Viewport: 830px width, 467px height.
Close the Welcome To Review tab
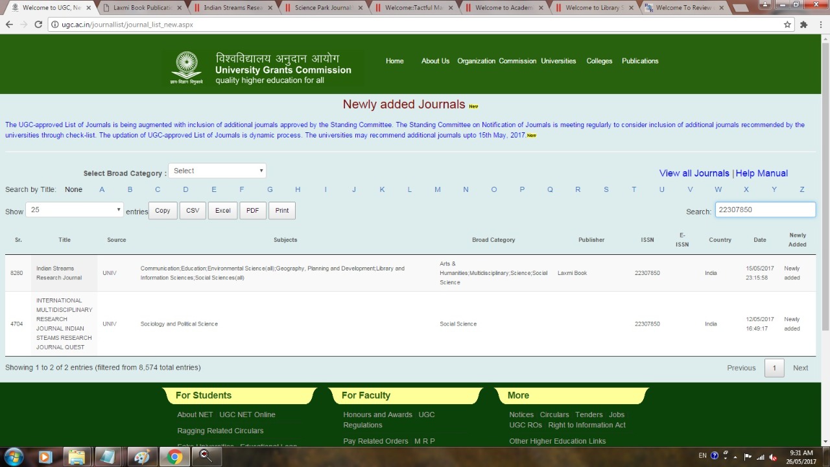721,8
